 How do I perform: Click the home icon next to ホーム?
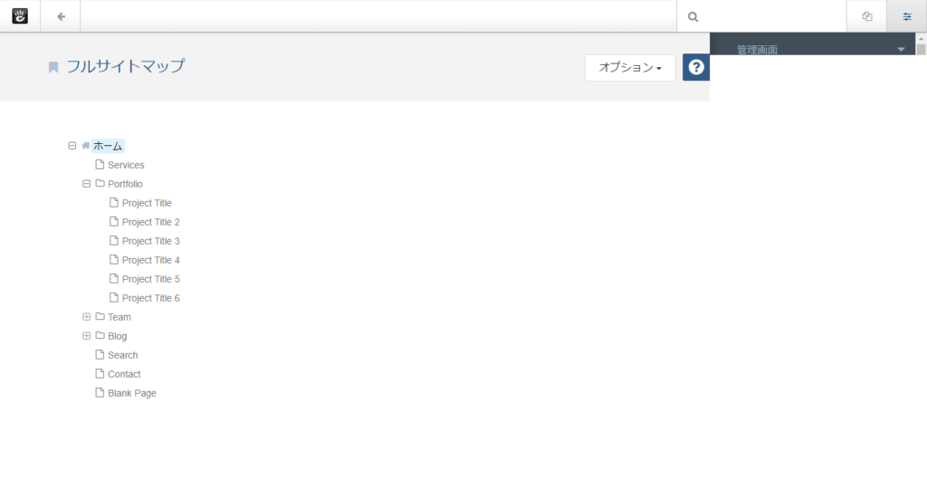point(86,146)
